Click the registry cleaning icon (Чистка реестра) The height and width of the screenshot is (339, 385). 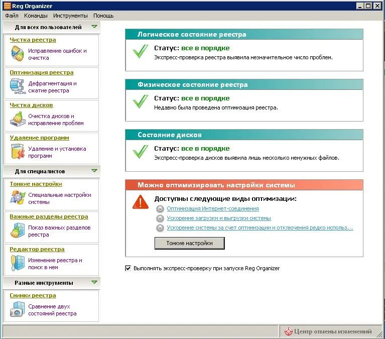[x=17, y=54]
